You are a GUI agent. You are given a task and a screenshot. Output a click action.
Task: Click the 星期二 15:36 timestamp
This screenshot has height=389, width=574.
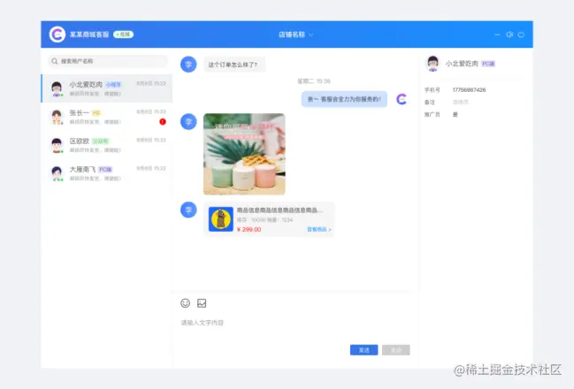pos(314,81)
